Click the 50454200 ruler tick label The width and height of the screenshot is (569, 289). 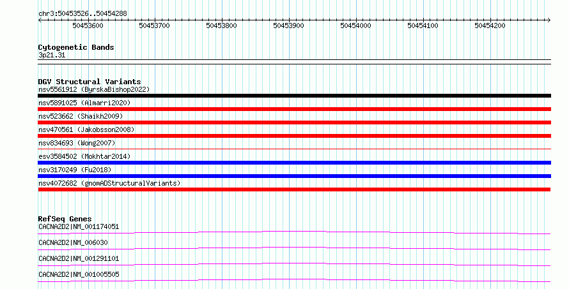coord(490,26)
